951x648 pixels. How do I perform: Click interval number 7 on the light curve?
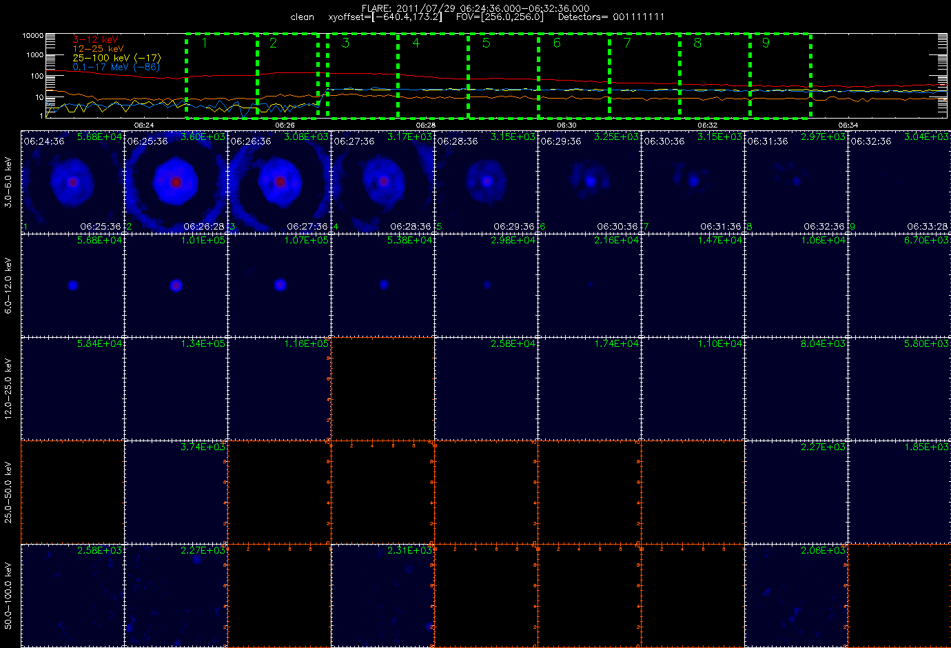point(627,43)
